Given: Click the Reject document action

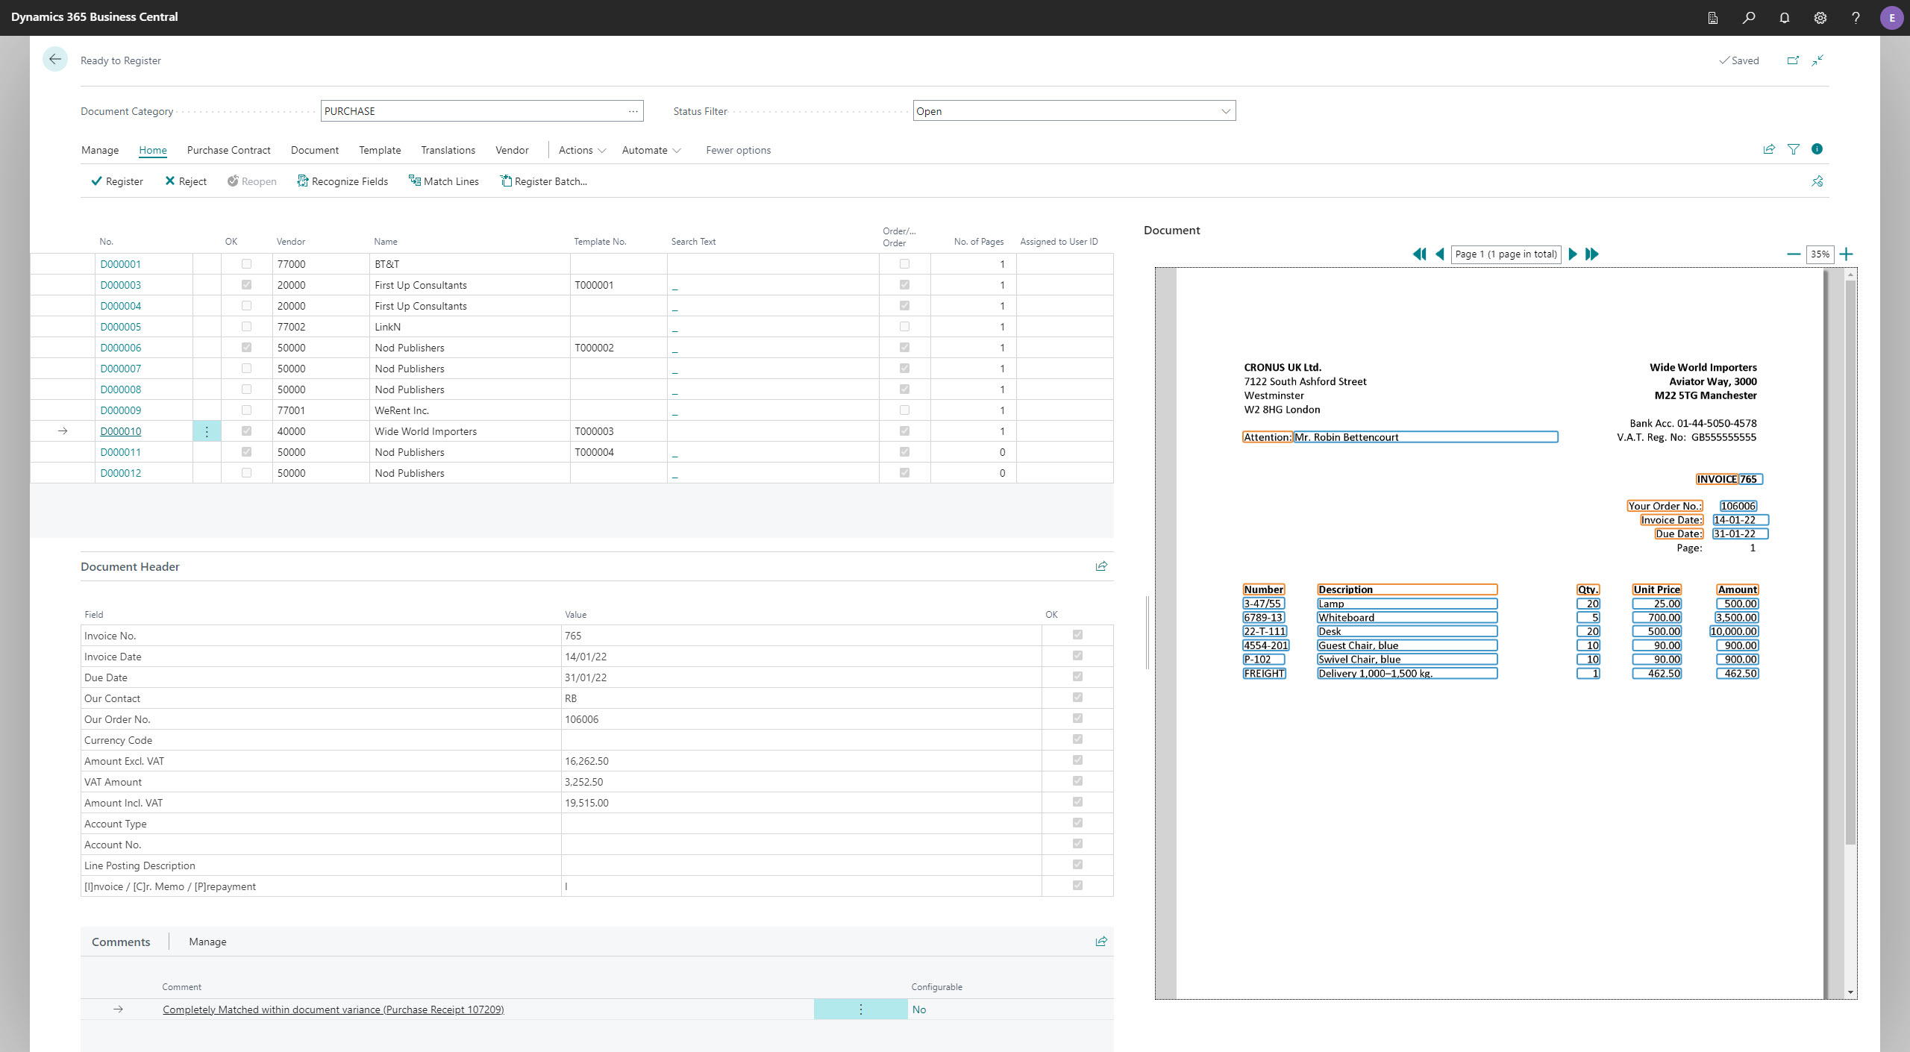Looking at the screenshot, I should point(185,181).
